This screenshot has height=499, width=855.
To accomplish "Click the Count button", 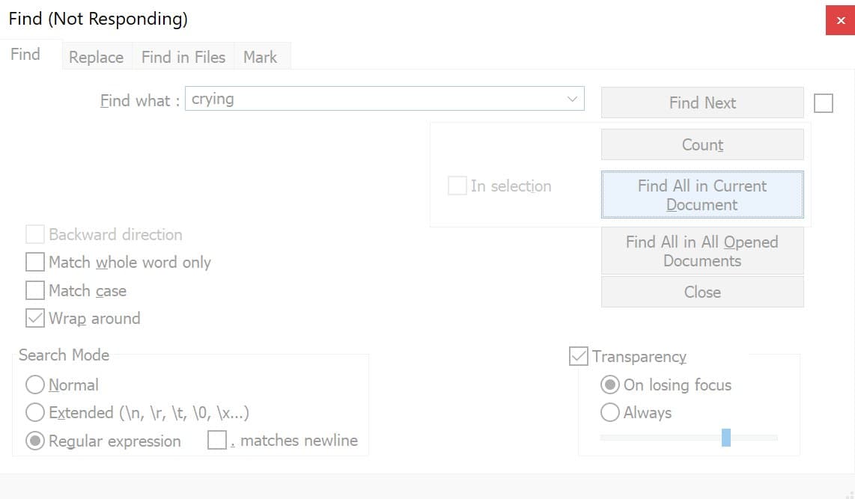I will (x=702, y=144).
